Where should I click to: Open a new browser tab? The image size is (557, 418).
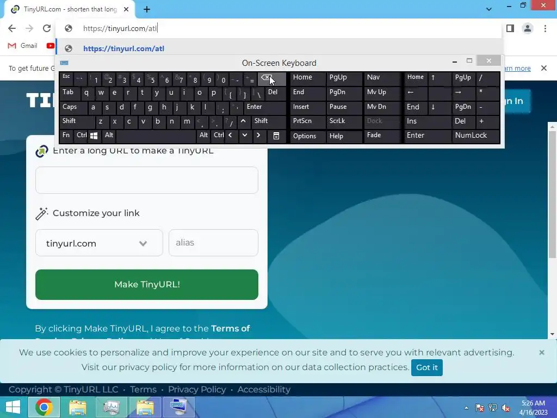(147, 10)
